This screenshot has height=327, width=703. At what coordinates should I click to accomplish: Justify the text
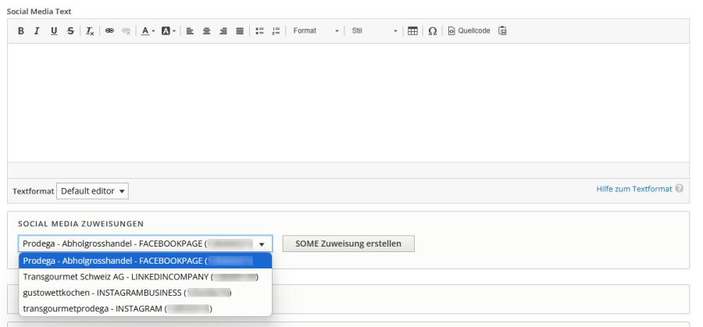[240, 31]
